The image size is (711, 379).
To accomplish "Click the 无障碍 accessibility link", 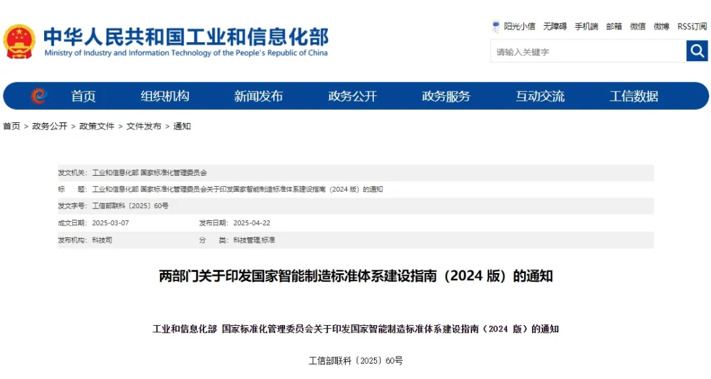I will 554,26.
